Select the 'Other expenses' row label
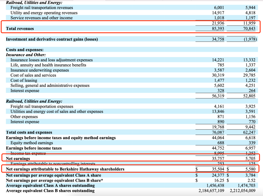The image size is (263, 196). point(24,117)
